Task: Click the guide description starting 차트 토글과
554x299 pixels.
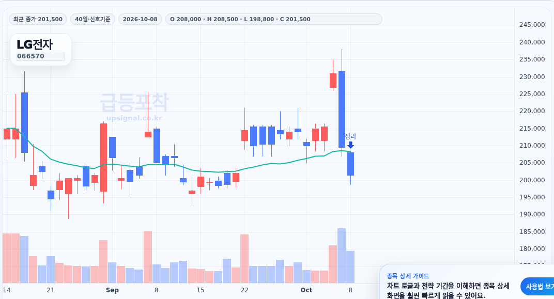Action: click(x=448, y=291)
